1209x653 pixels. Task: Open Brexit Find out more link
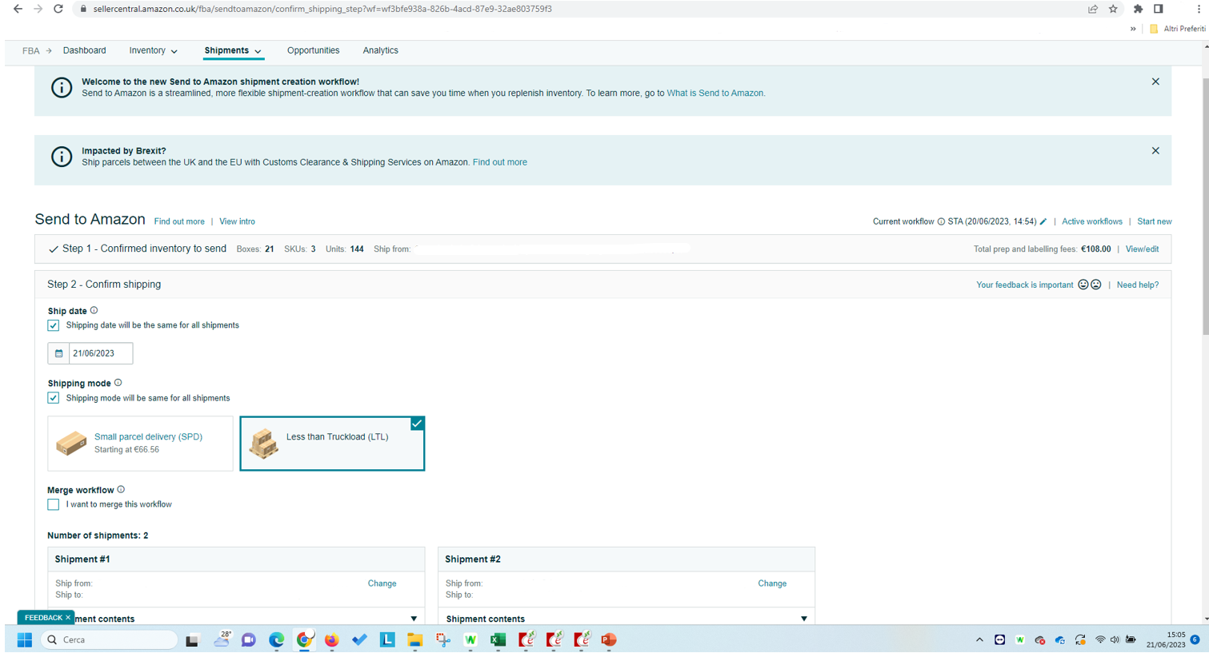click(x=499, y=162)
